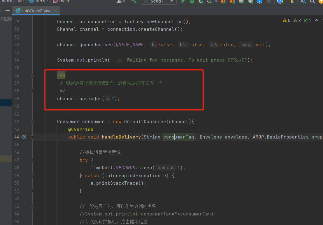
Task: Click the orange run-with-dots icon
Action: (x=223, y=1)
